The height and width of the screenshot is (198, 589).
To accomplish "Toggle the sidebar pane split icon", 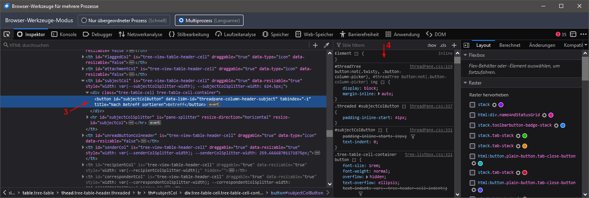I will 466,45.
